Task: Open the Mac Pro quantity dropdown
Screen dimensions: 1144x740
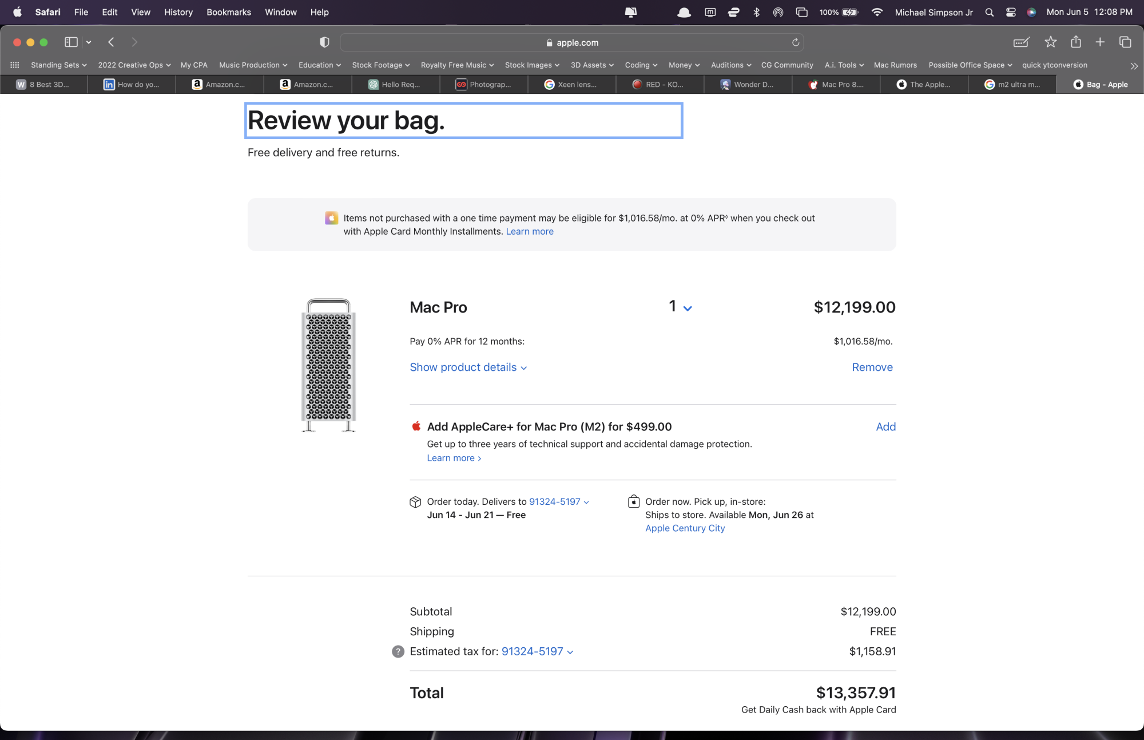Action: click(681, 307)
